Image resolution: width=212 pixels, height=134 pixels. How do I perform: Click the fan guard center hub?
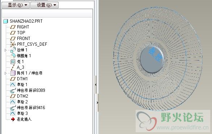click(x=152, y=59)
